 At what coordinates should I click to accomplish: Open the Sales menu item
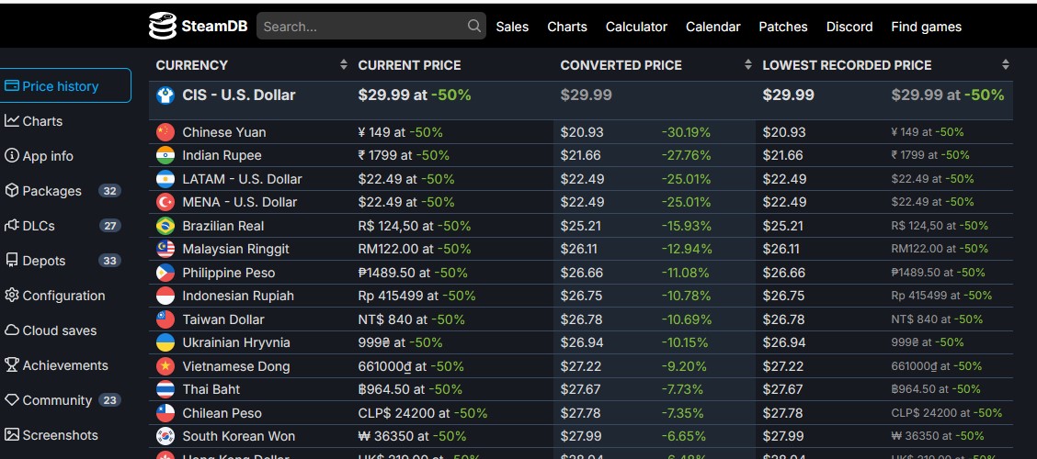click(512, 27)
